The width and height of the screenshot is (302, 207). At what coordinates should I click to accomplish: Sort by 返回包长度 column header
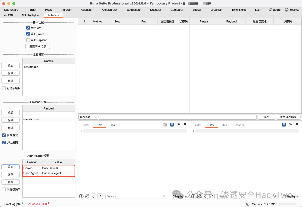167,21
